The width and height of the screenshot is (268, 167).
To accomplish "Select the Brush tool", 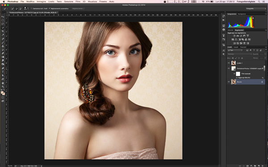I will pos(3,42).
